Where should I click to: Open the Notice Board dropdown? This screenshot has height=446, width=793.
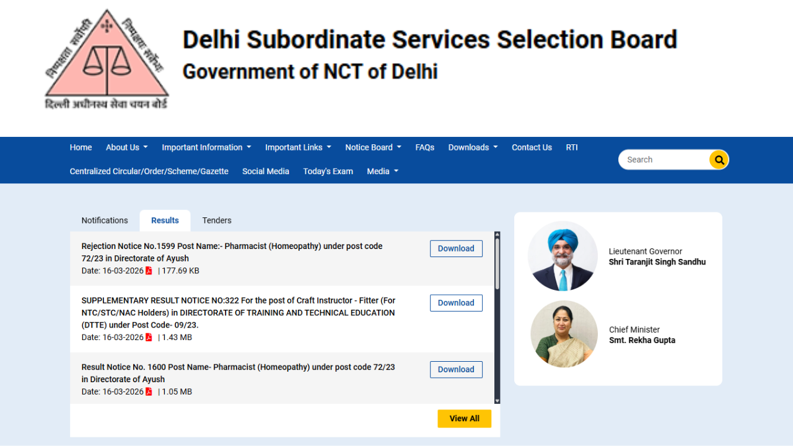[x=372, y=147]
